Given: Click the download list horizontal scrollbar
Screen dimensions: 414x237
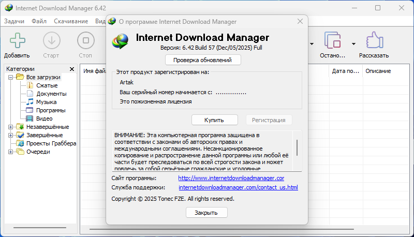Looking at the screenshot, I should [x=222, y=229].
